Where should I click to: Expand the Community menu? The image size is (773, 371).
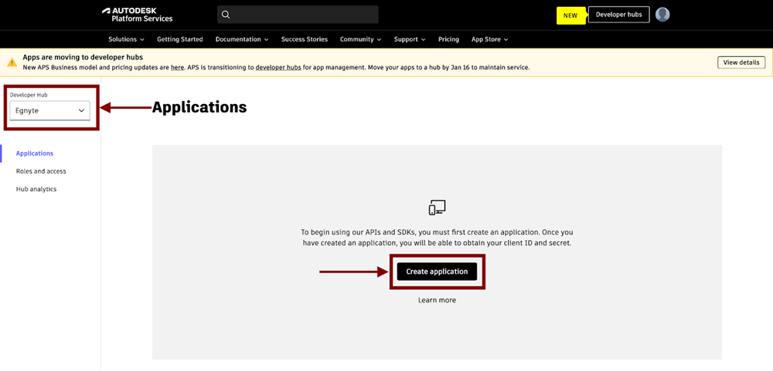click(360, 39)
